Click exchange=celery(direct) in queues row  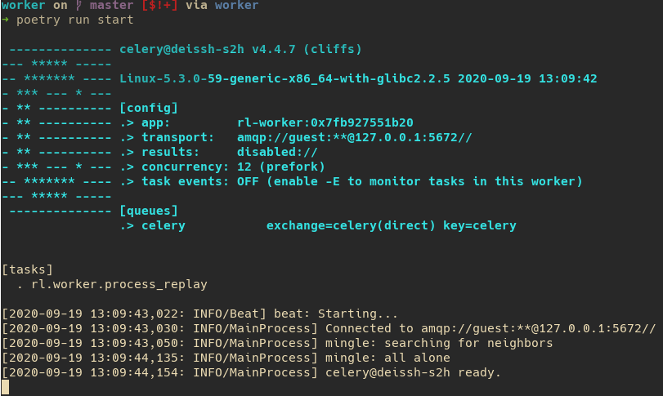[x=351, y=225]
